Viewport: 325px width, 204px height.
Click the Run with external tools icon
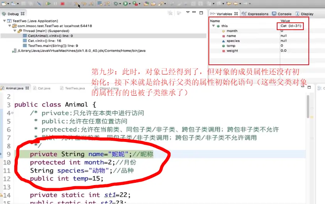pos(135,3)
